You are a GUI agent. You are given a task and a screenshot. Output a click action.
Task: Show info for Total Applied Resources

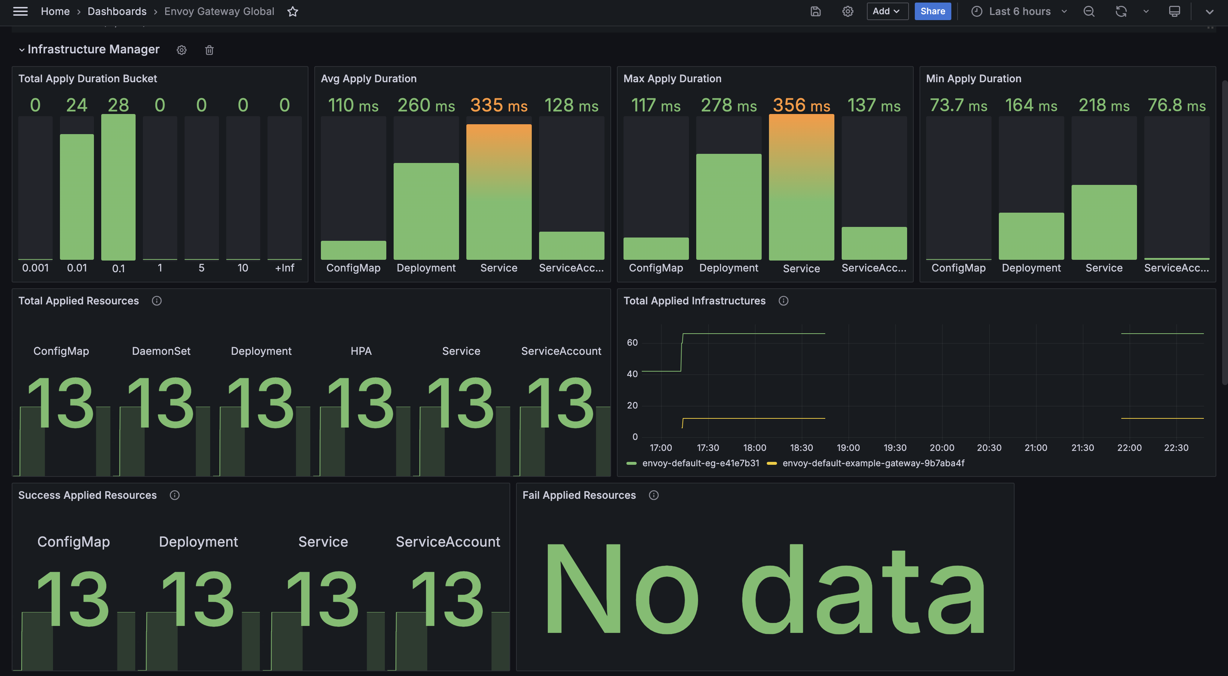pos(157,301)
